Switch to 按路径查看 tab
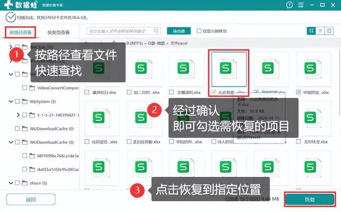This screenshot has height=212, width=341. 20,32
